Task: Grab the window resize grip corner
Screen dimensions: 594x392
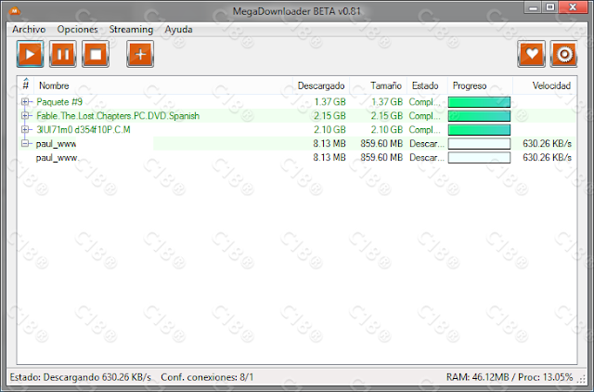Action: 582,378
